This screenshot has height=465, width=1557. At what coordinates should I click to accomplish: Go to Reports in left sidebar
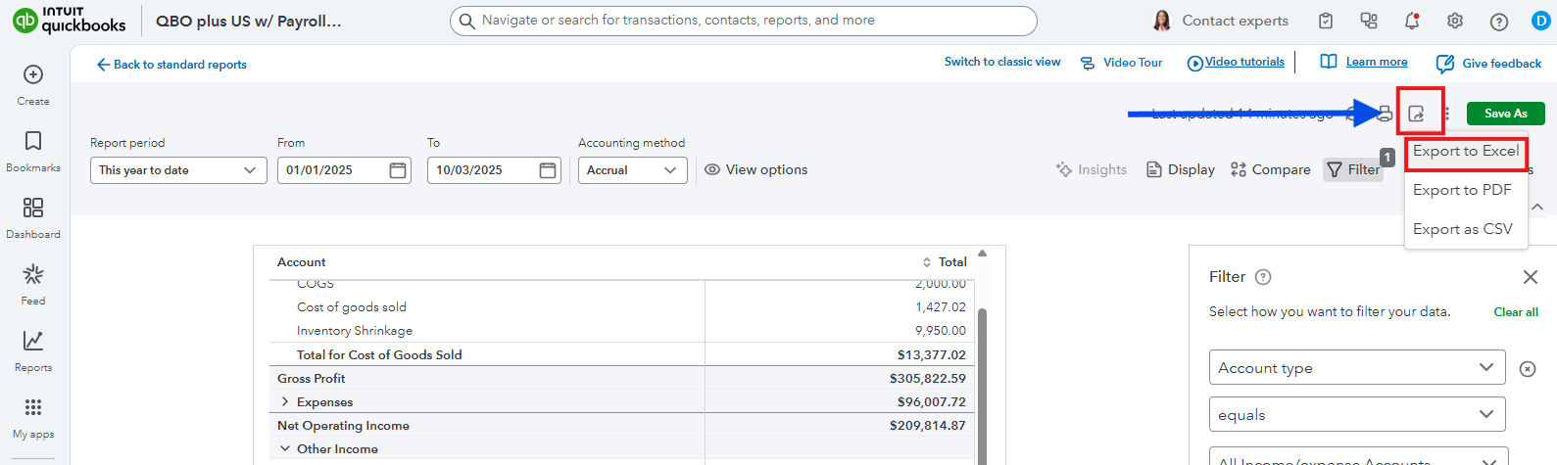33,342
